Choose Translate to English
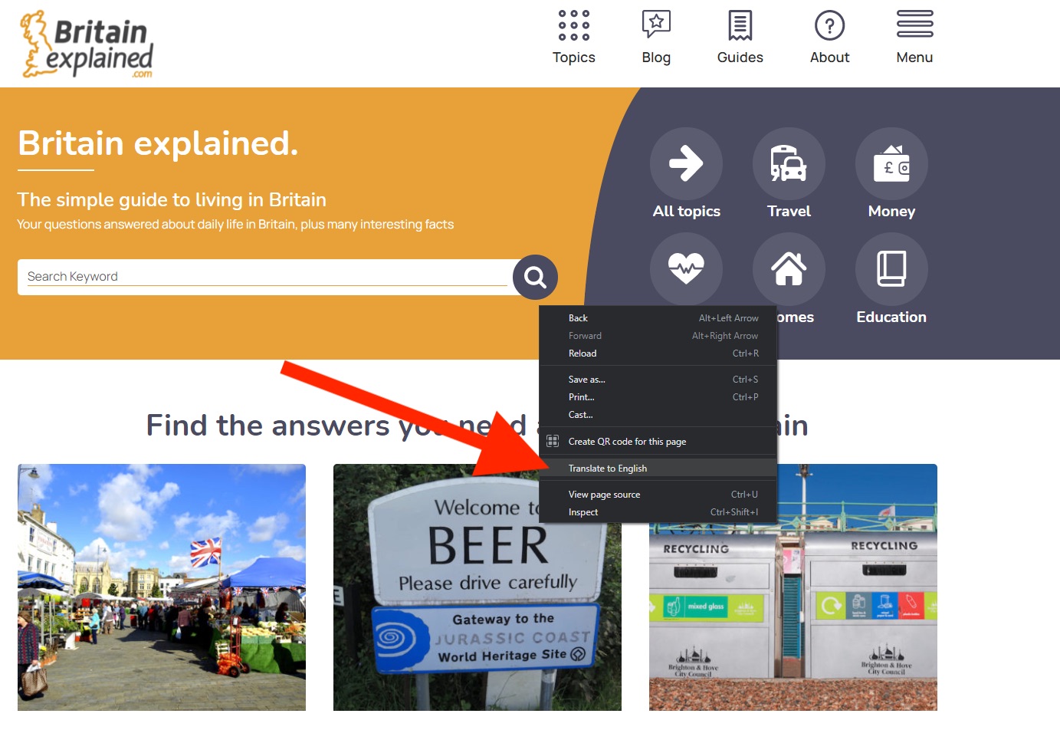 click(x=658, y=469)
